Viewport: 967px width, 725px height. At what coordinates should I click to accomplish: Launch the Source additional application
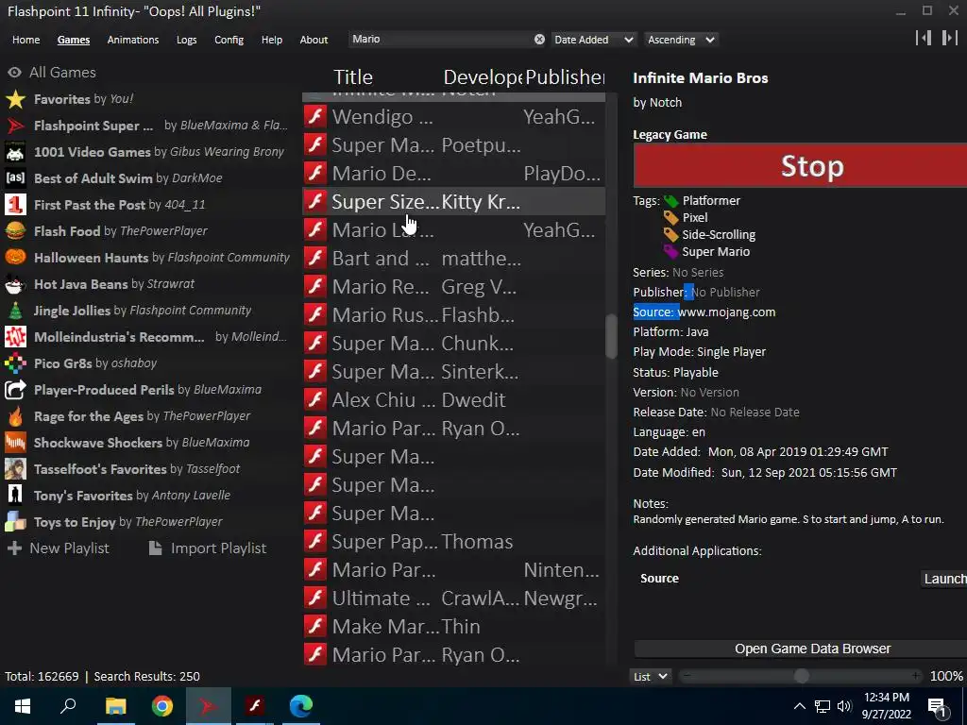943,579
